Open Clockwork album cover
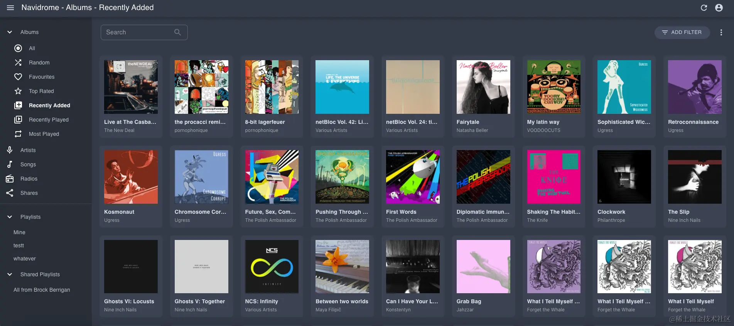The height and width of the screenshot is (326, 734). pyautogui.click(x=624, y=177)
